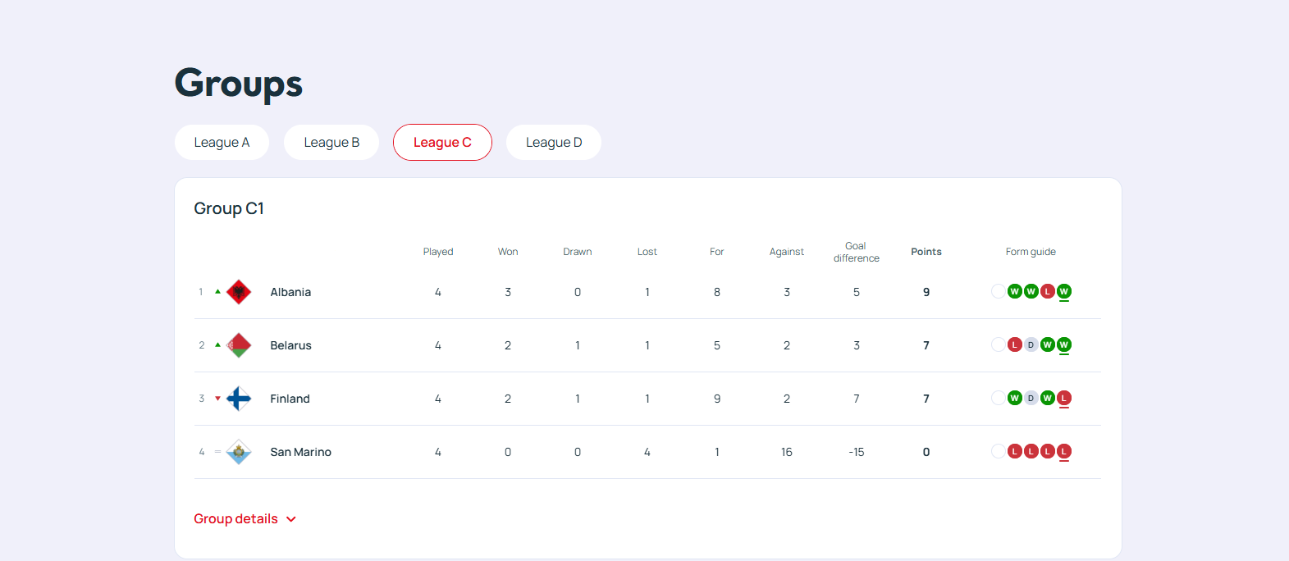Open the Albania team link
The height and width of the screenshot is (561, 1289).
click(290, 292)
